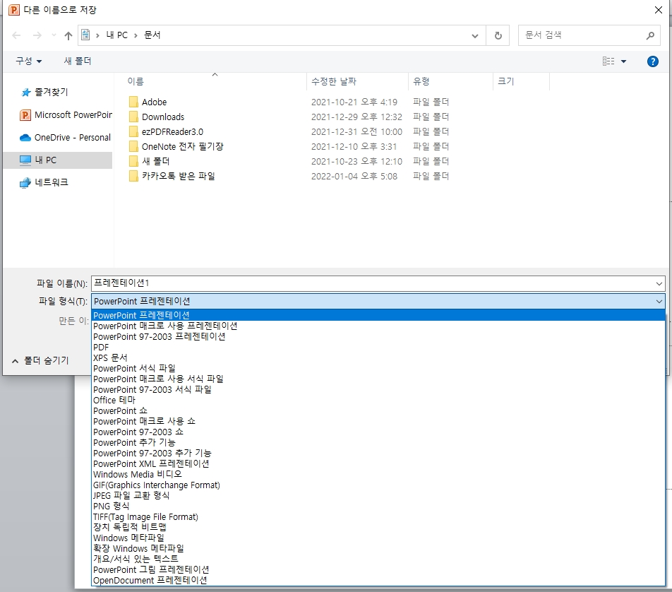Choose Windows Media 비디오 format

tap(378, 475)
